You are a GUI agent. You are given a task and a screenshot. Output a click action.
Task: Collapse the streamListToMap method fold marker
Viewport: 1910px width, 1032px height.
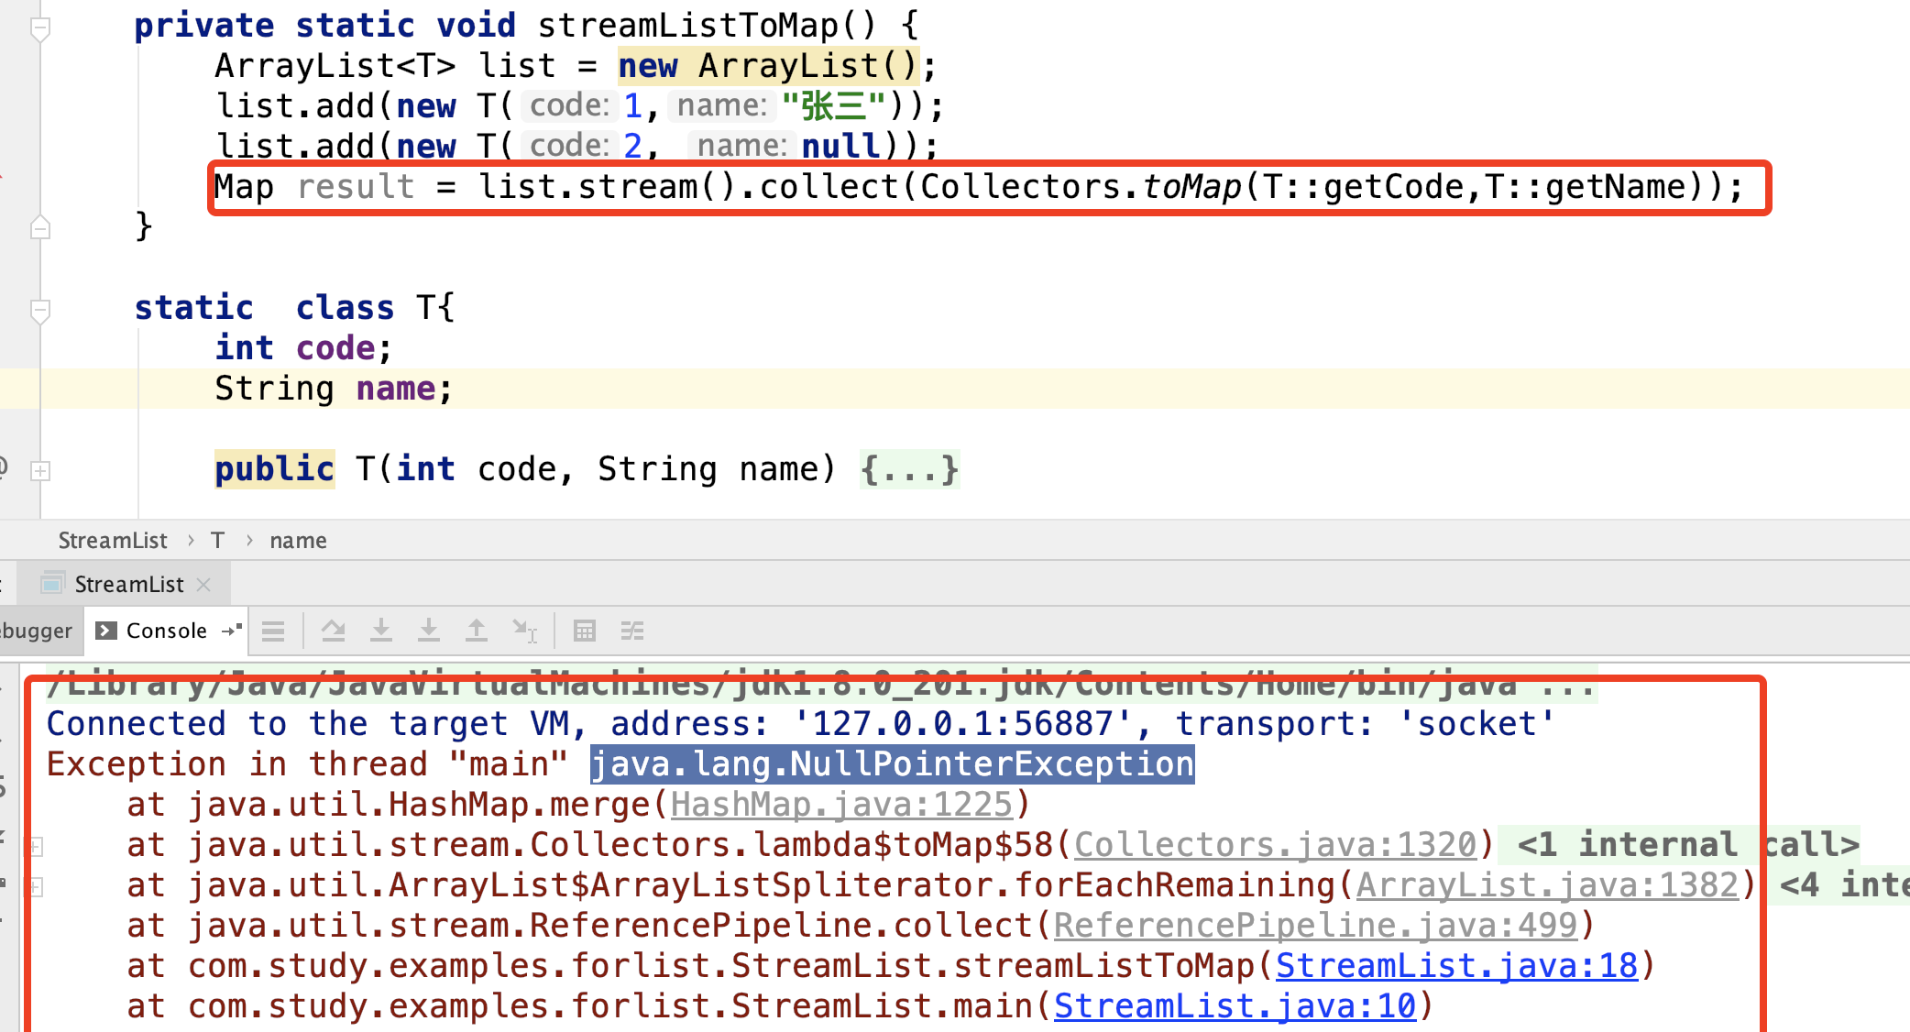click(40, 27)
